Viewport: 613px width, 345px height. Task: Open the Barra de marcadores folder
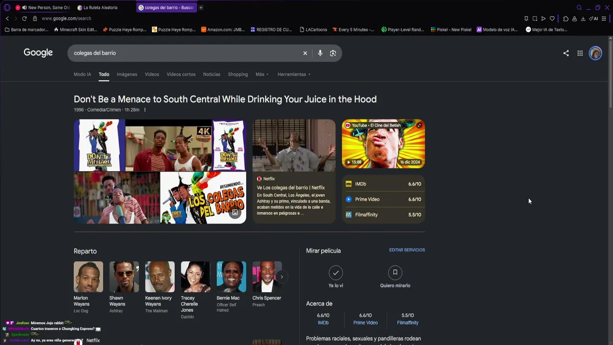(x=26, y=30)
